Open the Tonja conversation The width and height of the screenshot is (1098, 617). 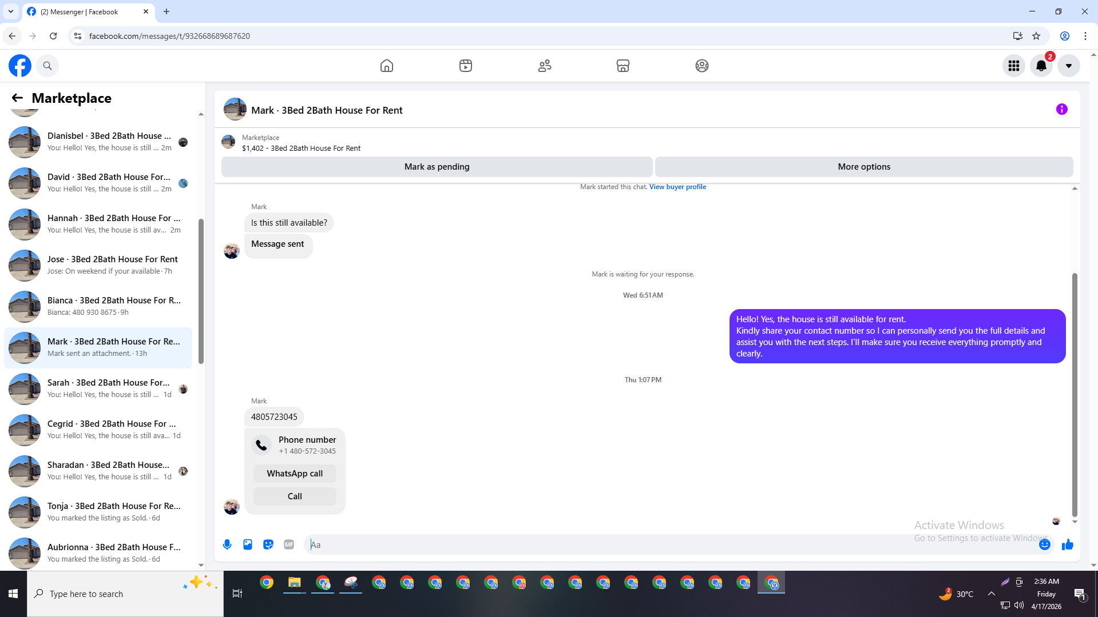[98, 512]
